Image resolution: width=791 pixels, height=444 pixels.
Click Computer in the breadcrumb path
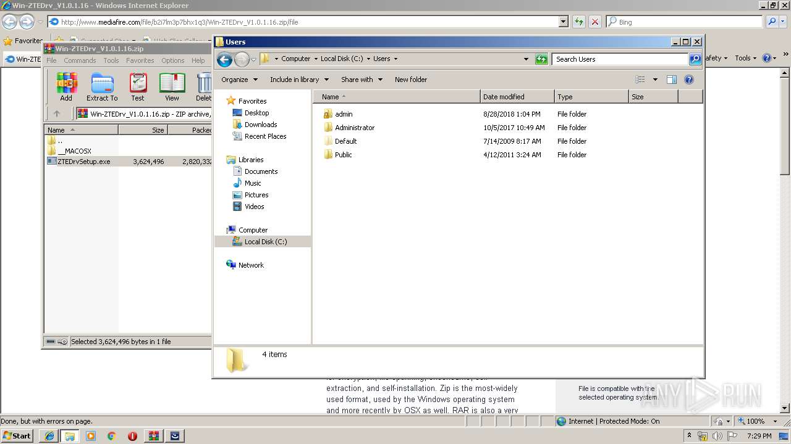pos(296,59)
